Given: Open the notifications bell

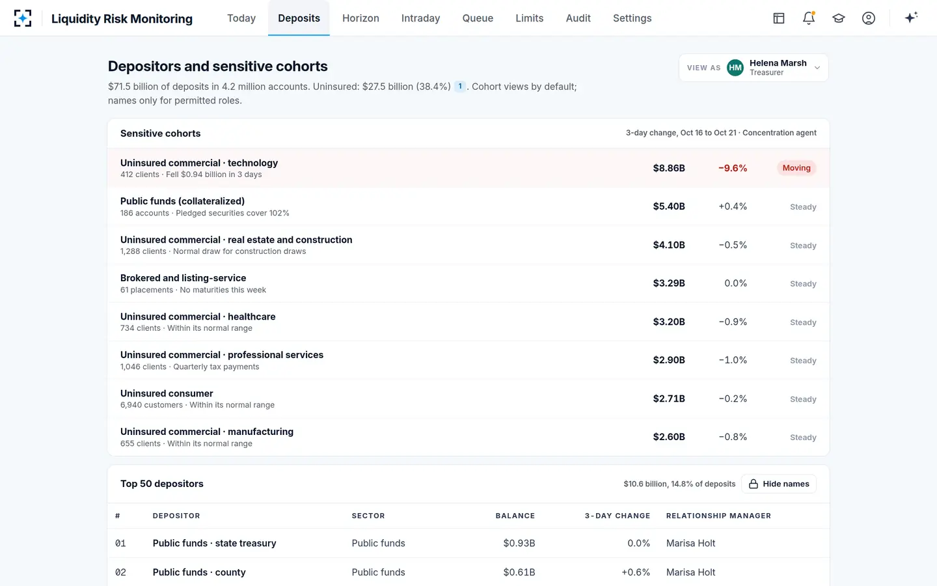Looking at the screenshot, I should [x=809, y=18].
